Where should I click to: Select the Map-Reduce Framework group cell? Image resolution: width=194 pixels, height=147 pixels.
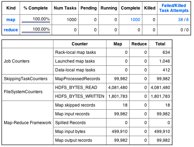point(28,123)
